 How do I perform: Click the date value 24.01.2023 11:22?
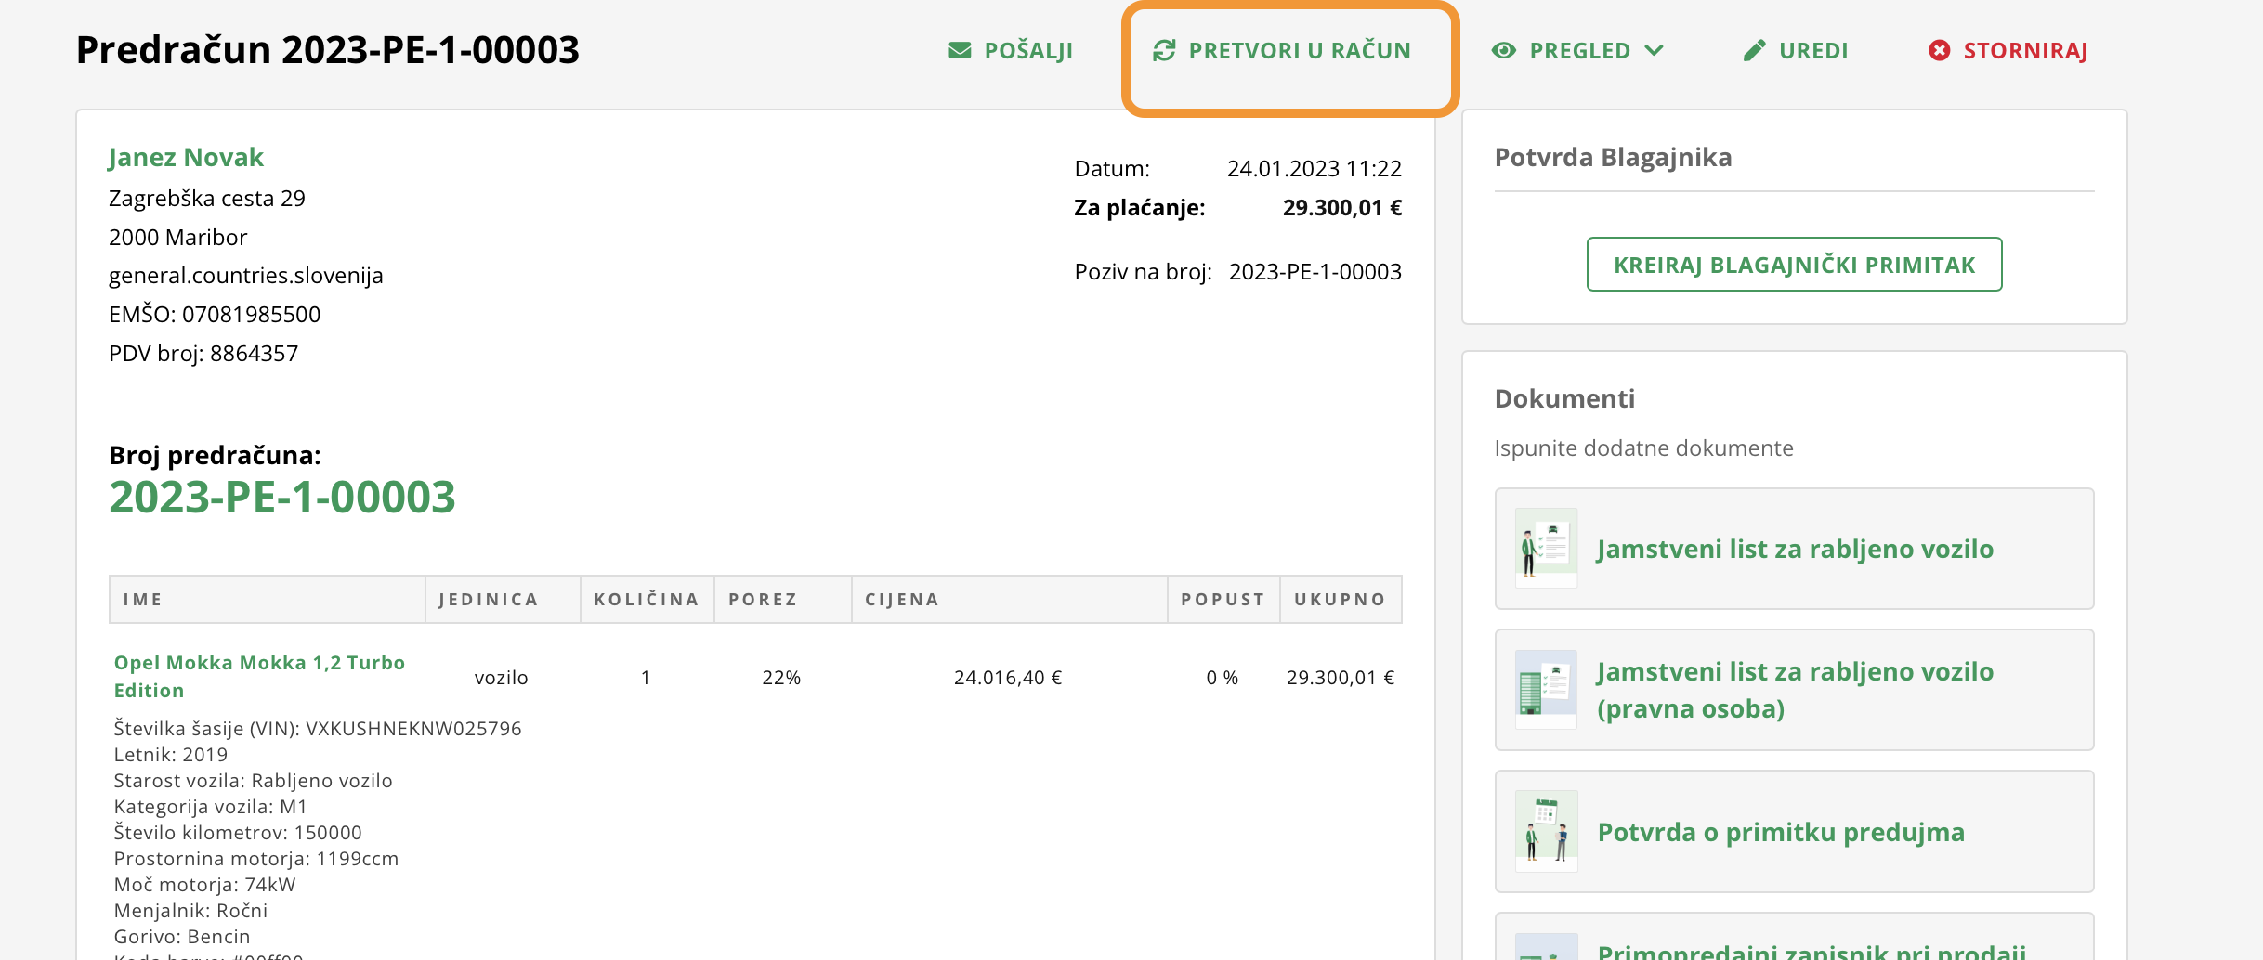pyautogui.click(x=1315, y=169)
